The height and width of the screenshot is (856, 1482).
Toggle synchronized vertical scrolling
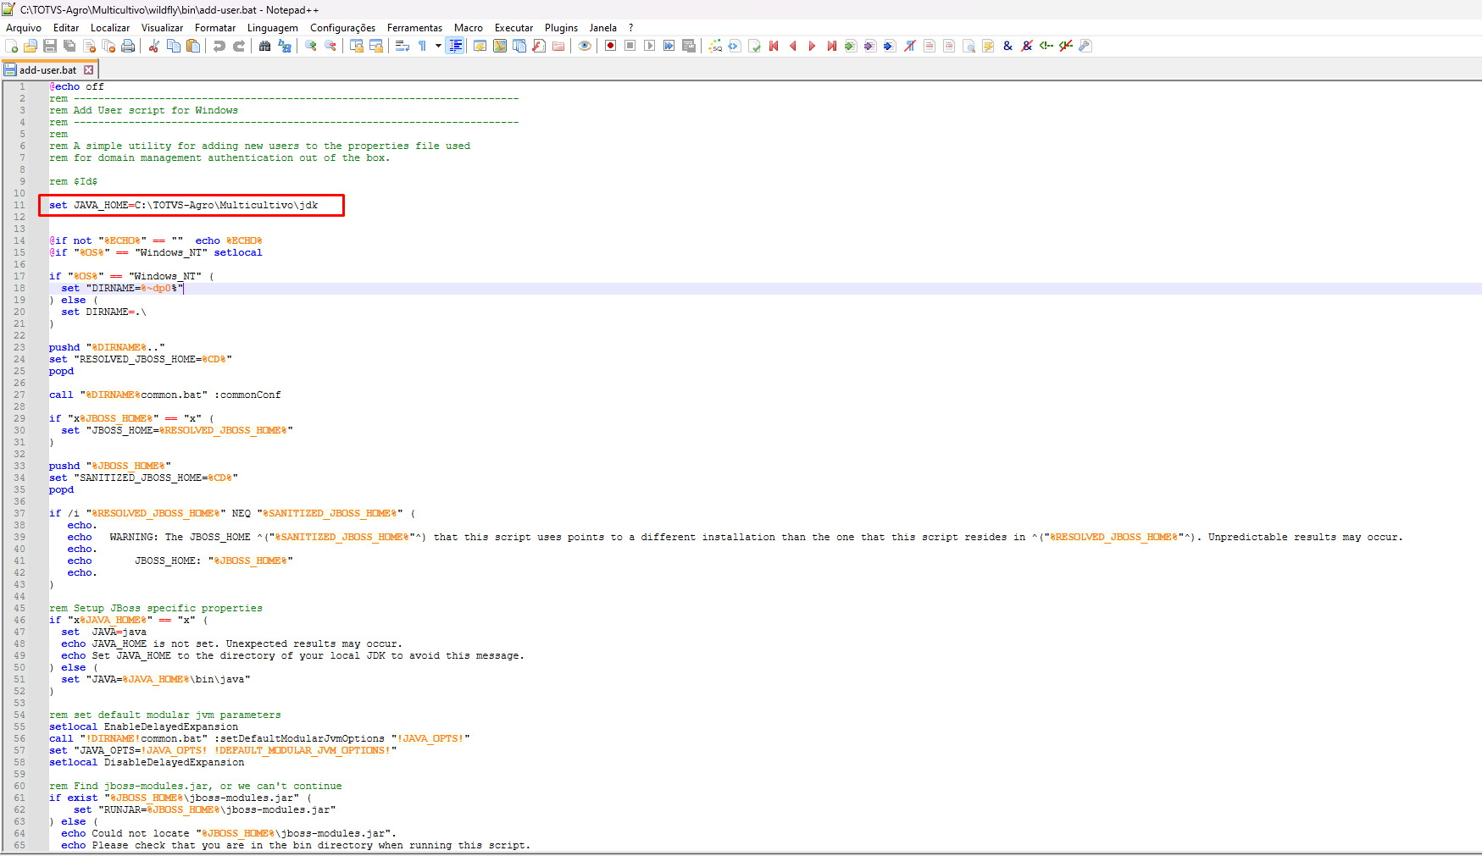pyautogui.click(x=357, y=46)
